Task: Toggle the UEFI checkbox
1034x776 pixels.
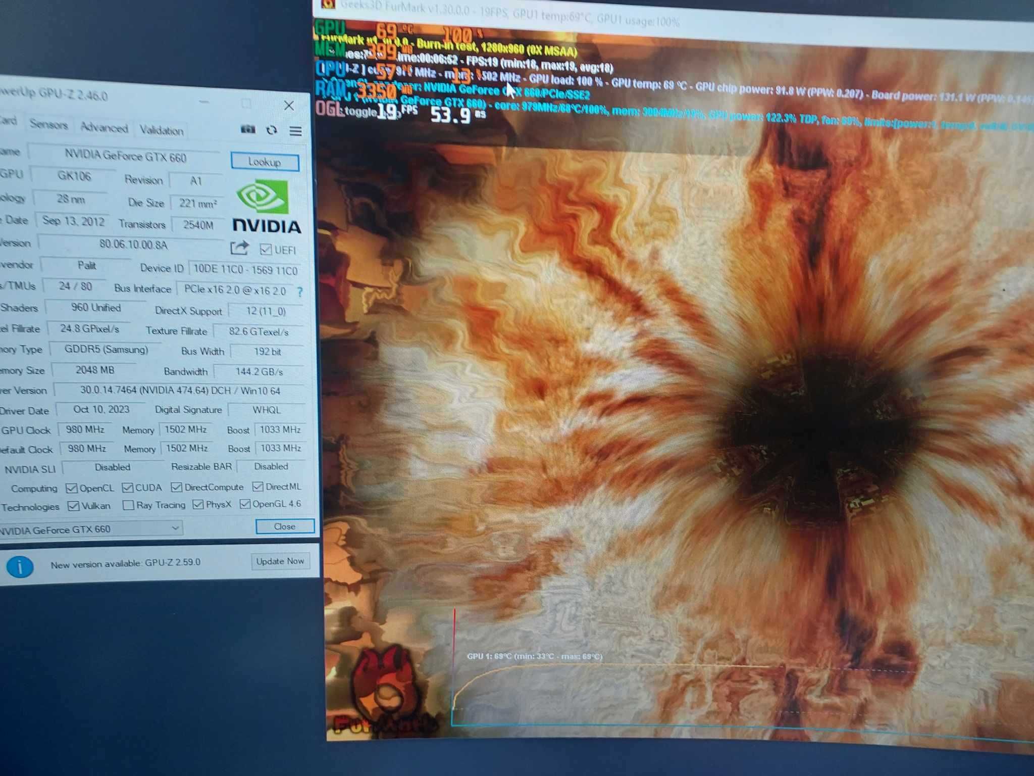Action: [266, 249]
